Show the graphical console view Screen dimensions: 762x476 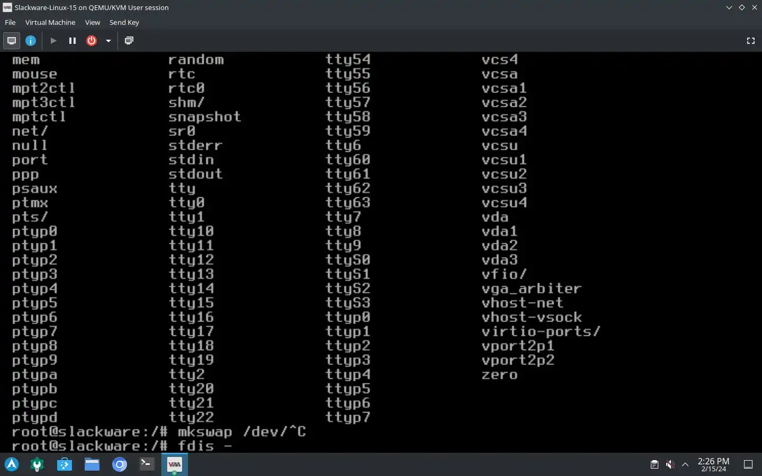11,41
